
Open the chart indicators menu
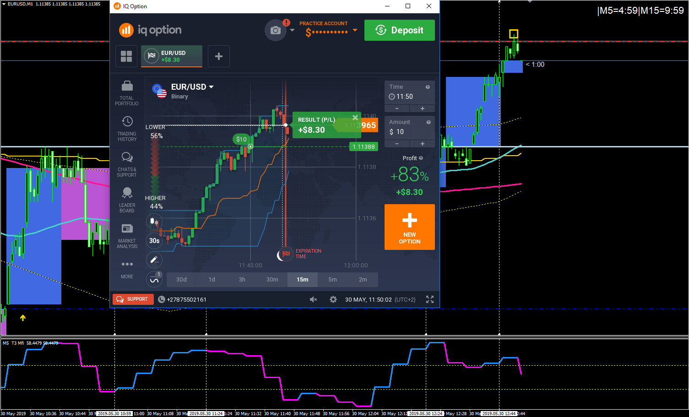(x=154, y=279)
